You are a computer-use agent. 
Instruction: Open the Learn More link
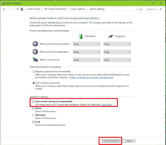point(106,104)
